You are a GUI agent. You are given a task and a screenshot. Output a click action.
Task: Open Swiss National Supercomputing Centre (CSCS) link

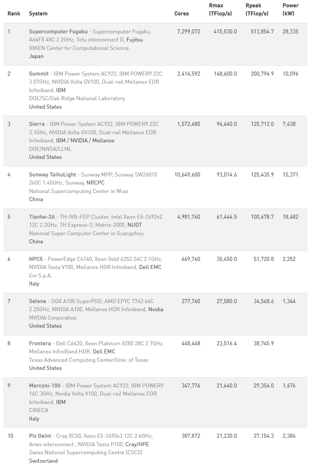coord(86,452)
